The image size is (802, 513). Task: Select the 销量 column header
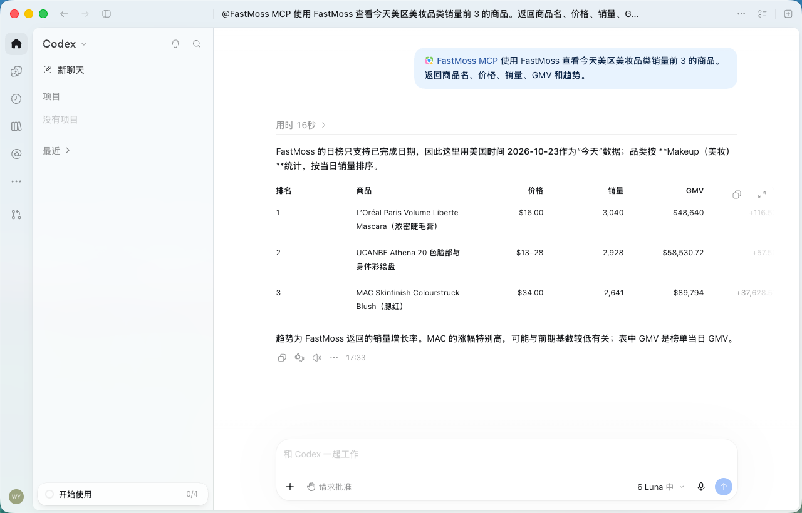616,191
